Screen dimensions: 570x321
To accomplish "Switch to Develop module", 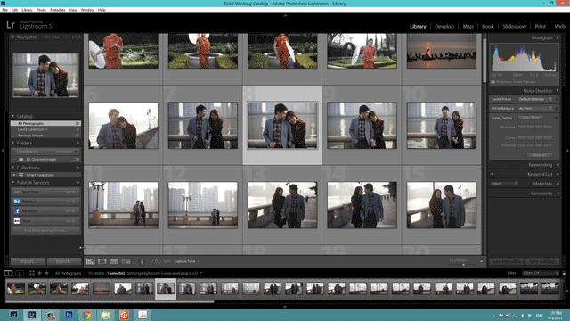I will (x=444, y=26).
